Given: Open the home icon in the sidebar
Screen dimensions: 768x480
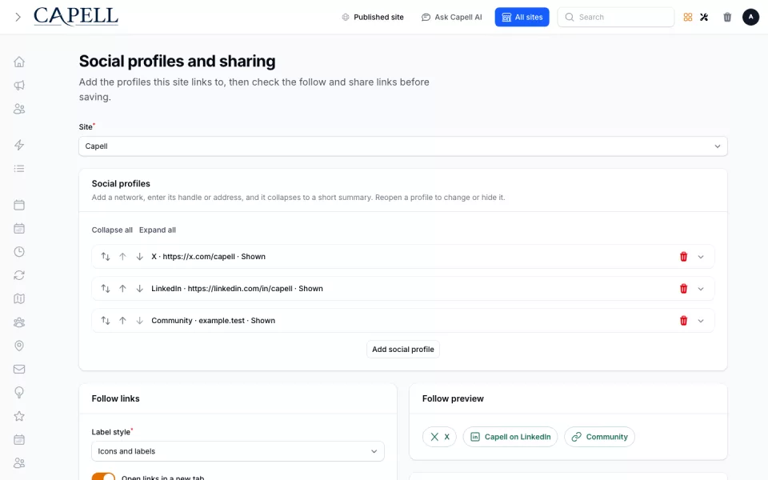Looking at the screenshot, I should click(x=19, y=62).
